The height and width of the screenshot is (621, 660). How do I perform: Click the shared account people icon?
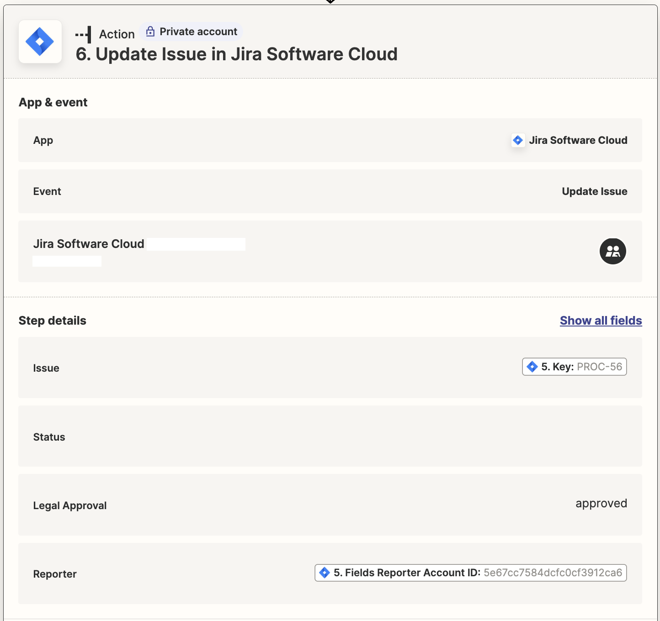point(612,251)
